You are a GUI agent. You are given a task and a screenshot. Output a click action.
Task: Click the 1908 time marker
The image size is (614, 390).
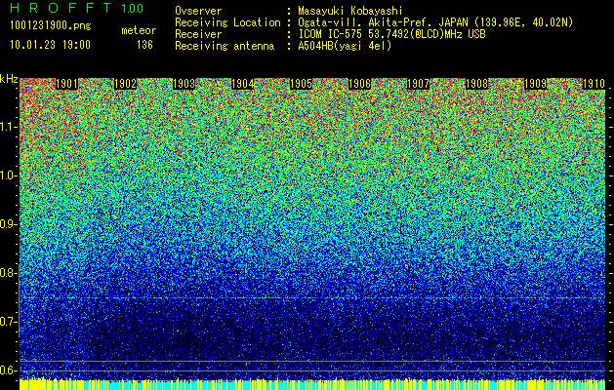coord(476,84)
